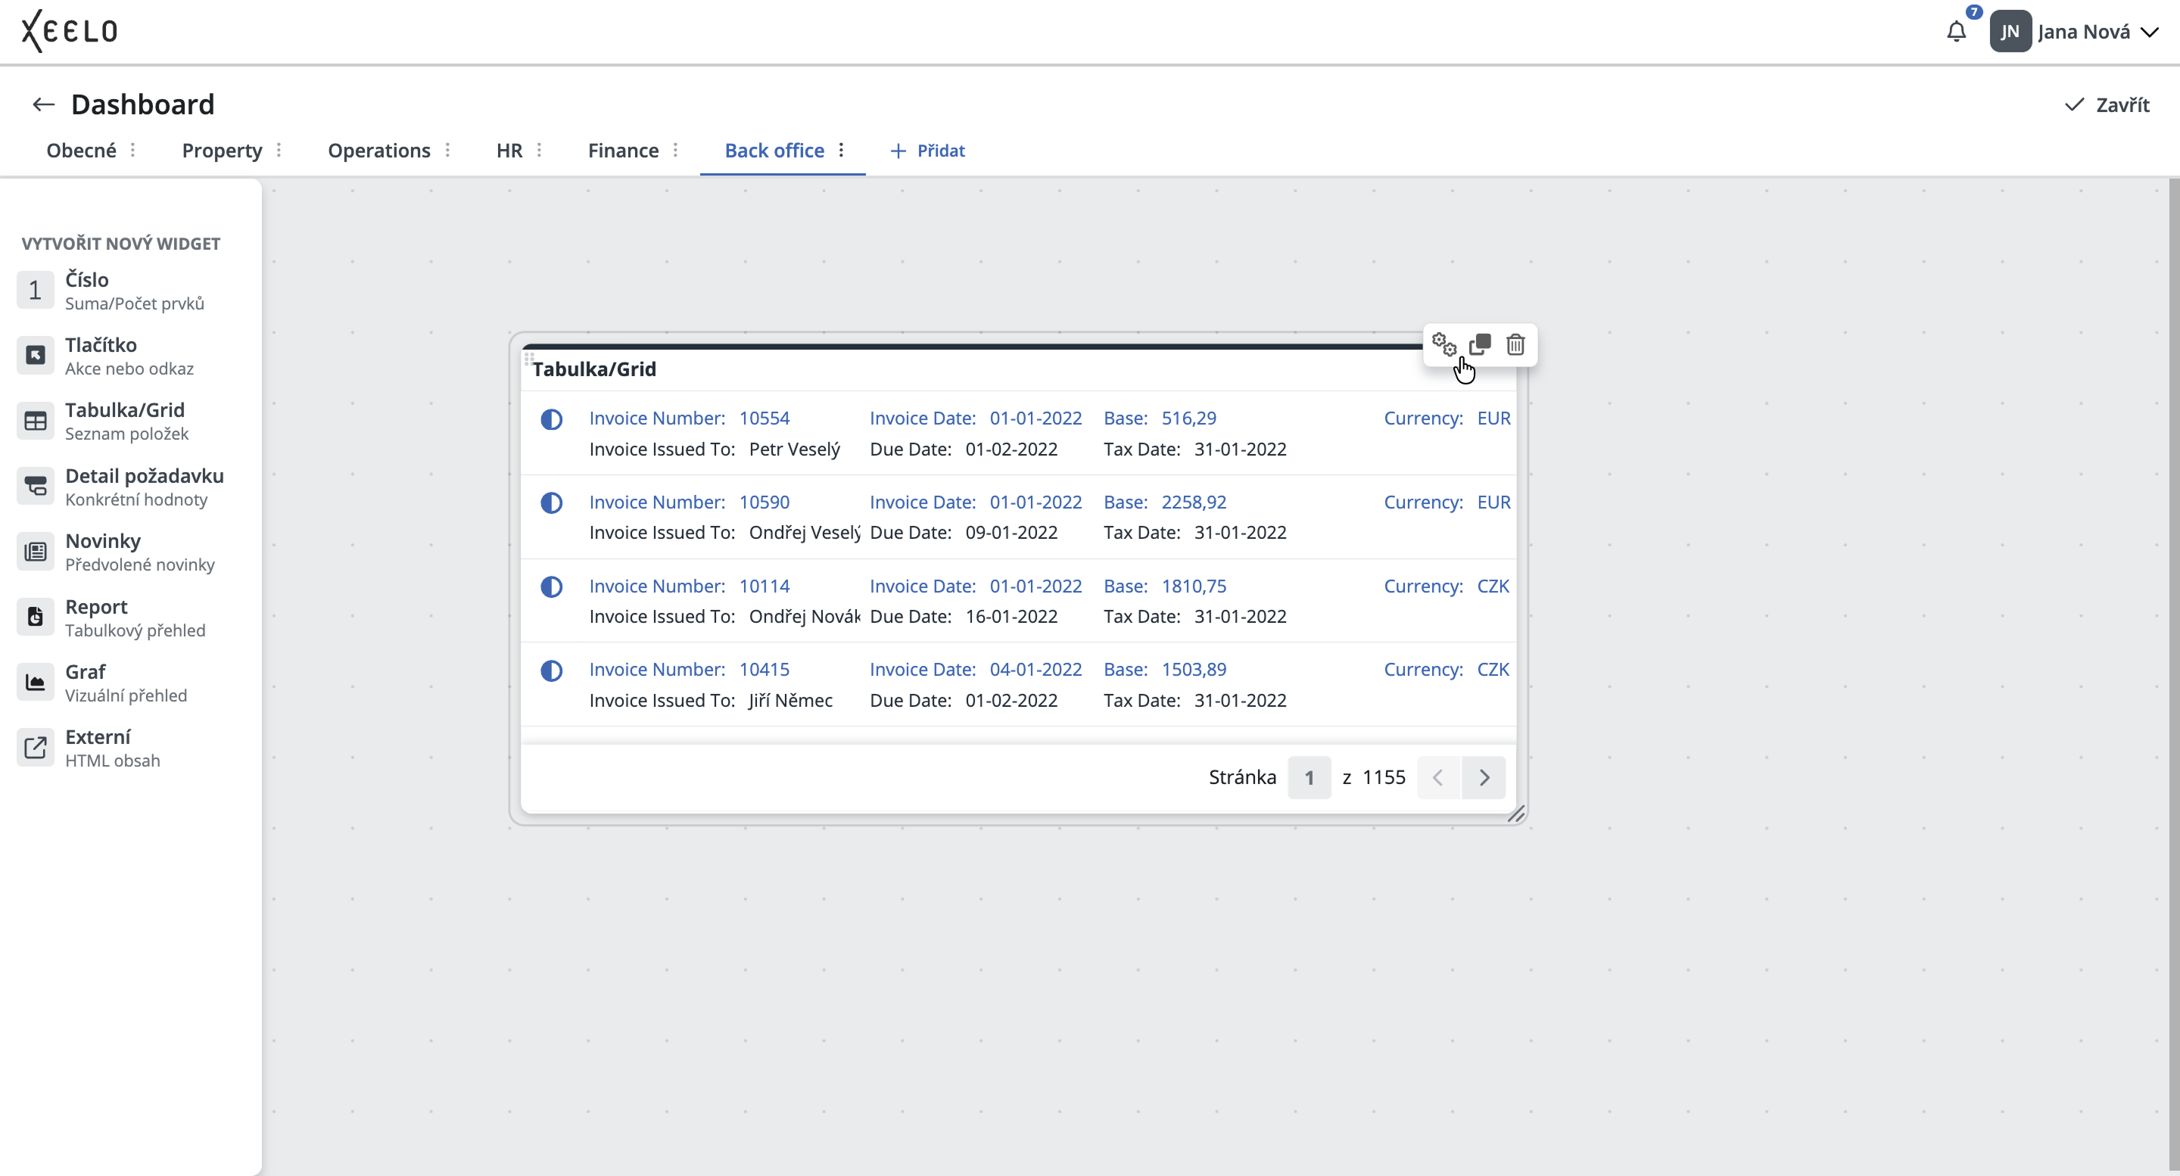Open the Property tab options menu

tap(279, 150)
